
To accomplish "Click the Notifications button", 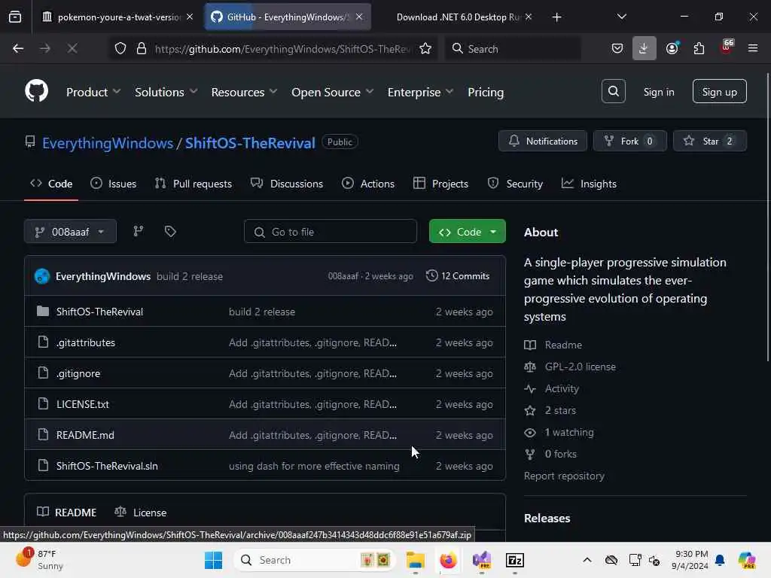I will tap(542, 141).
